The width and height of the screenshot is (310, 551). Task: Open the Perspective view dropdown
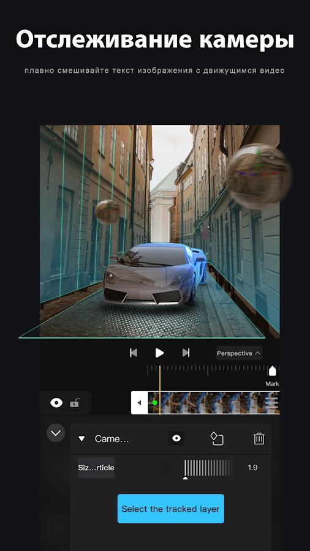coord(239,353)
